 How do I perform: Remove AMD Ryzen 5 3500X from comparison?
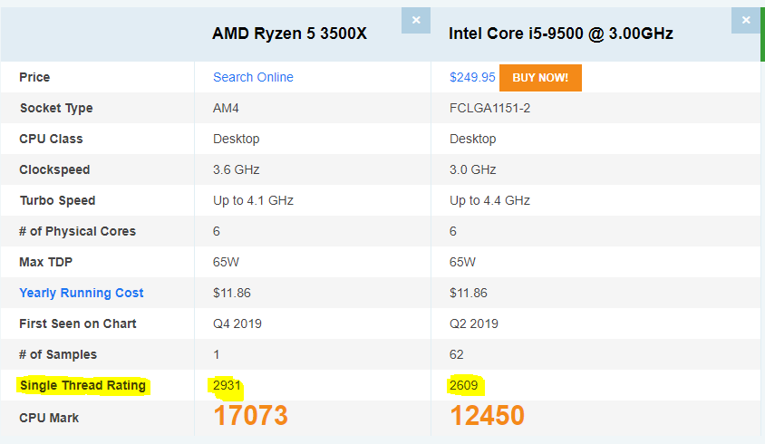tap(416, 19)
